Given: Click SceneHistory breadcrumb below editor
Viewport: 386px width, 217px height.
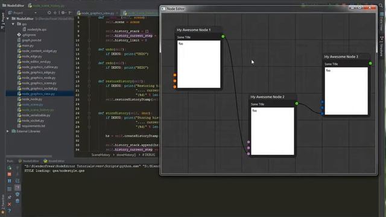Looking at the screenshot, I should (101, 155).
